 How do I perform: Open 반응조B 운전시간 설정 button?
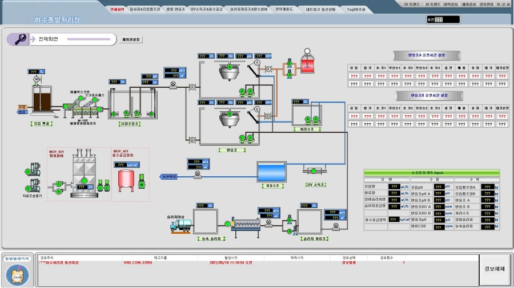[x=429, y=96]
